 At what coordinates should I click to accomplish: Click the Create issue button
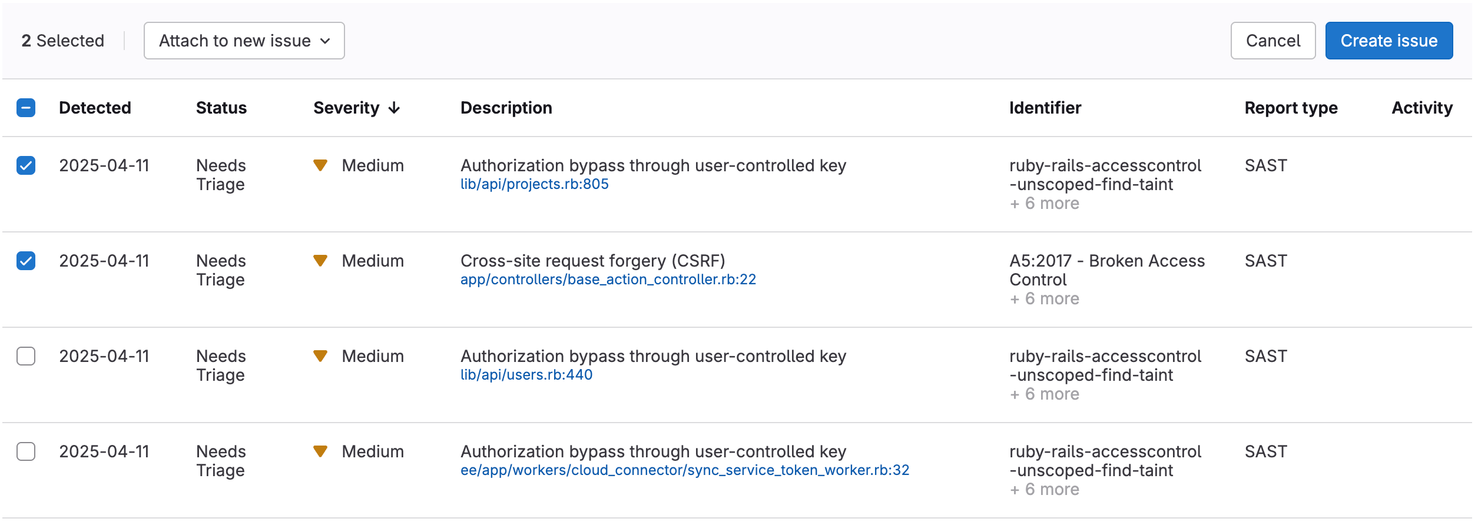point(1388,41)
